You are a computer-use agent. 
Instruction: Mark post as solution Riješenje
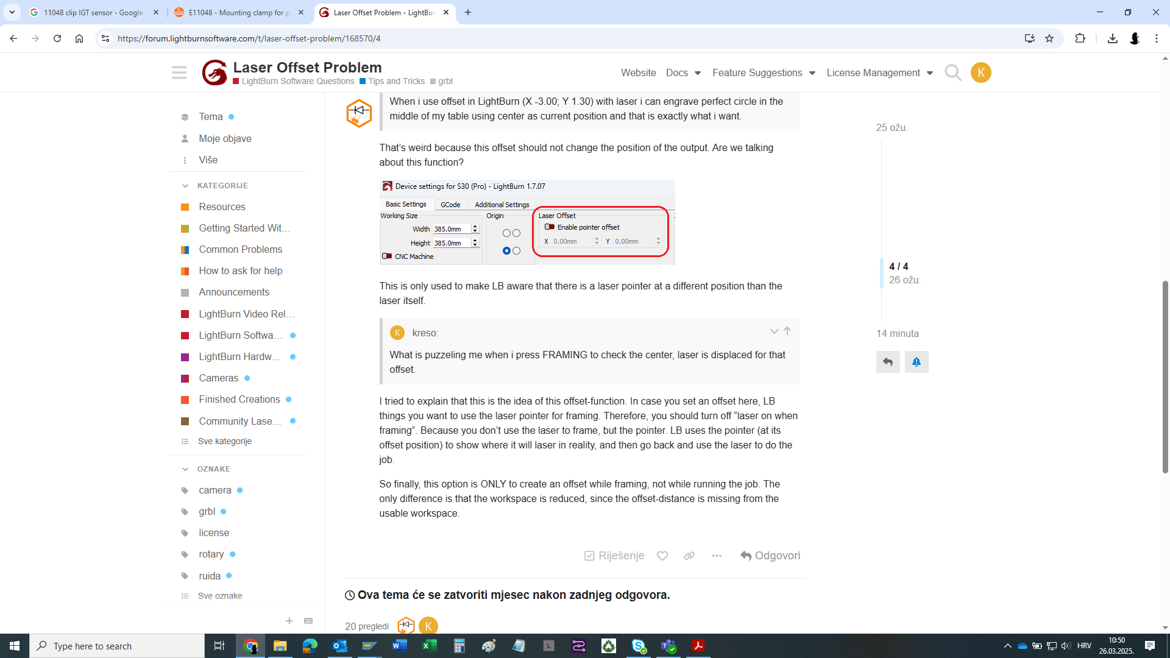click(x=614, y=556)
